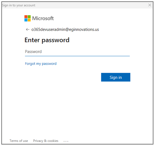Open the three-dots more options footer menu
Screen dimensions: 155x145
click(x=66, y=141)
